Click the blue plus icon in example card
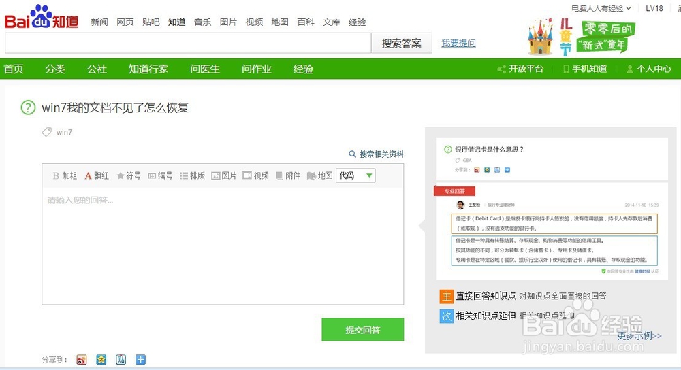681x370 pixels. point(507,170)
